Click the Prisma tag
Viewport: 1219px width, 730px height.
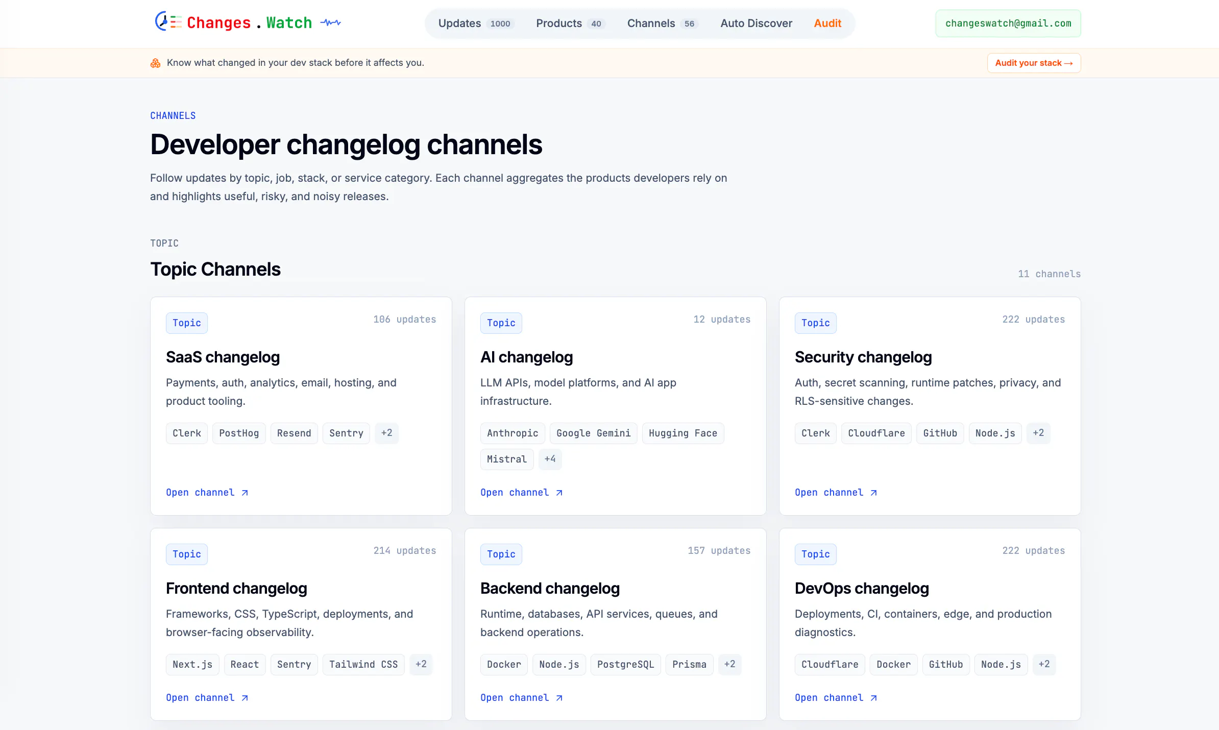pos(689,665)
